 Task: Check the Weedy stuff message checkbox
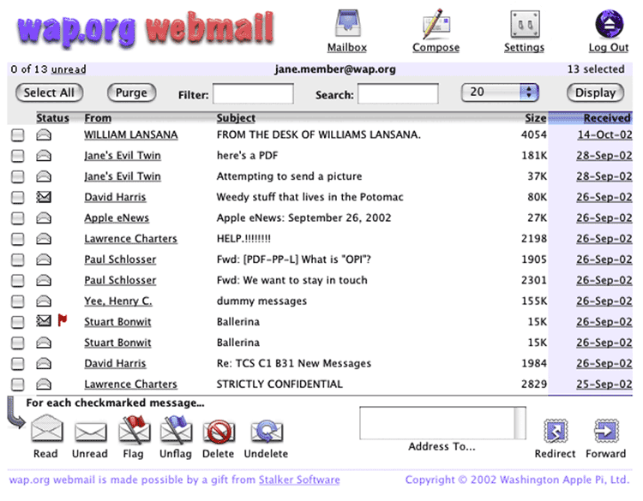pyautogui.click(x=18, y=198)
